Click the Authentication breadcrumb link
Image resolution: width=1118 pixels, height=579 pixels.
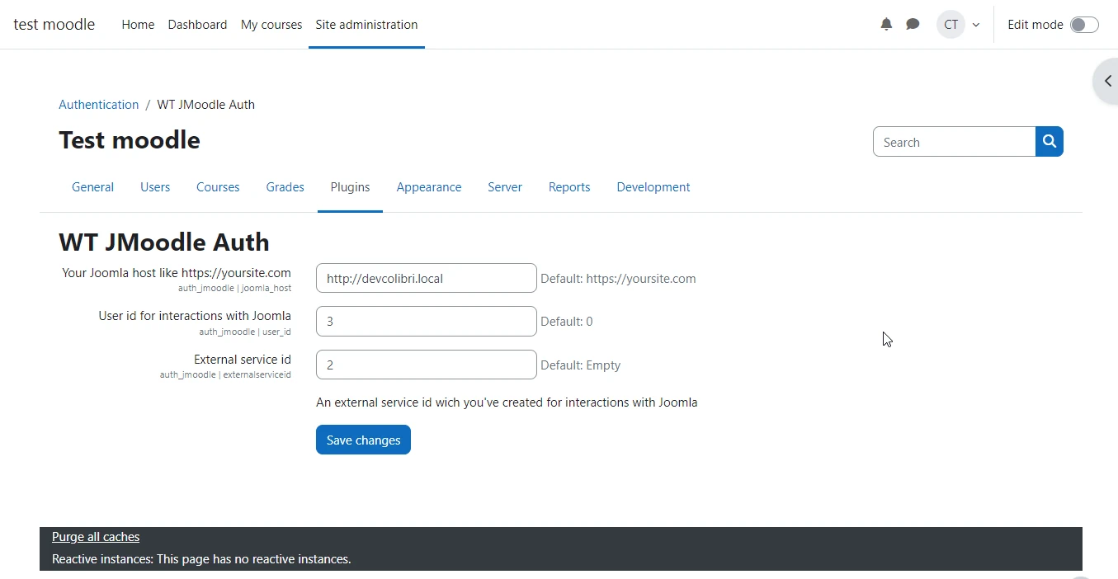tap(98, 105)
